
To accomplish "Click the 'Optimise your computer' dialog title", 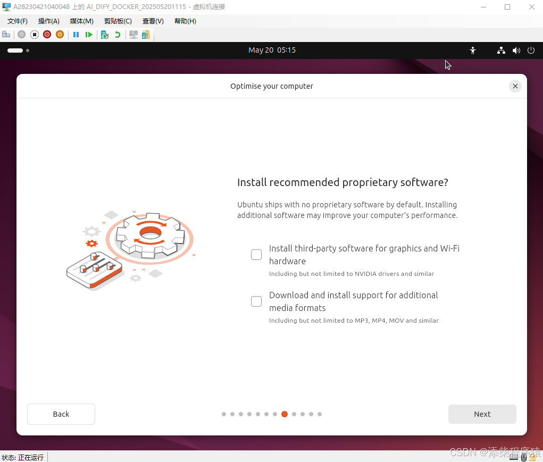I will 271,86.
